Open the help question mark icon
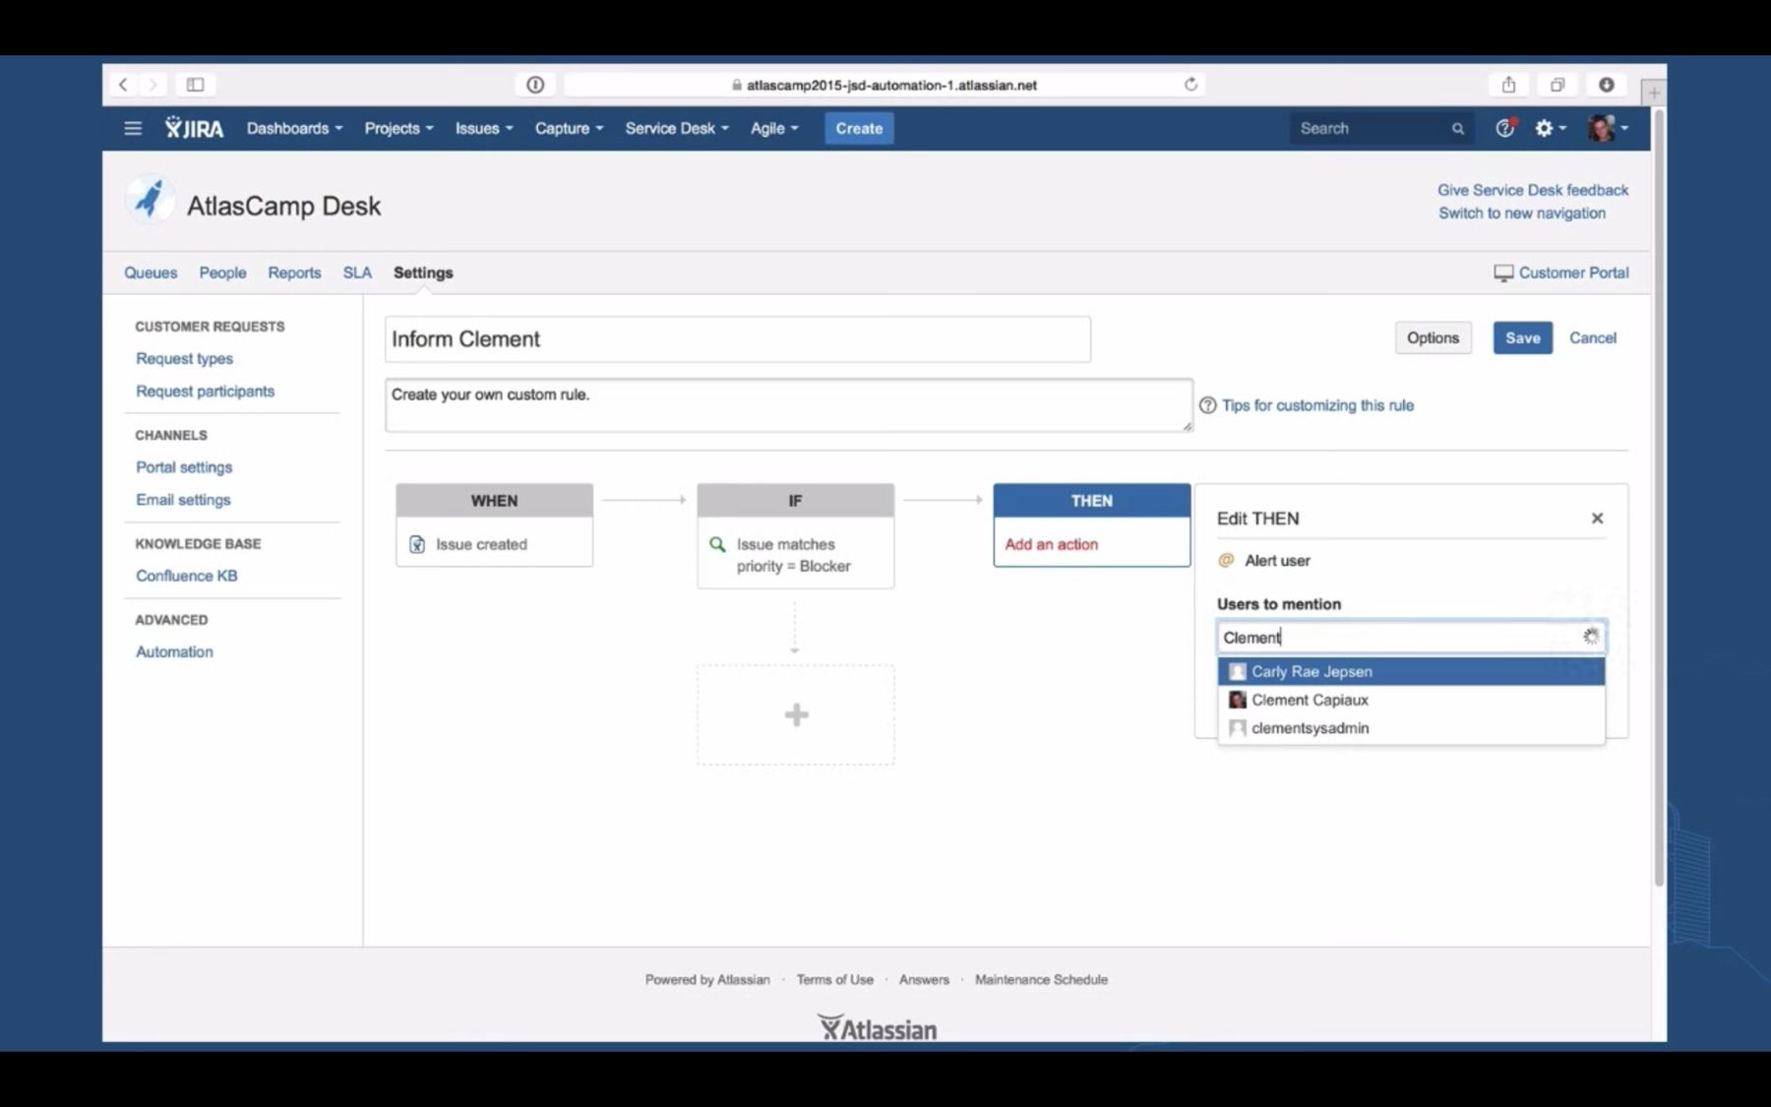 (x=1504, y=128)
